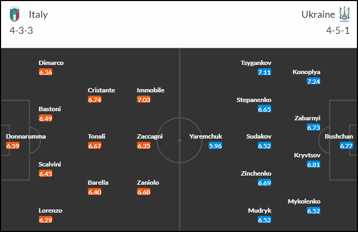Screen dimensions: 358x232
Task: Select Barella on the pitch
Action: [98, 183]
